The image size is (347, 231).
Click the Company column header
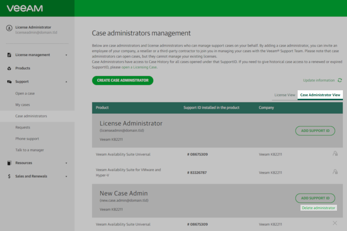pyautogui.click(x=266, y=108)
